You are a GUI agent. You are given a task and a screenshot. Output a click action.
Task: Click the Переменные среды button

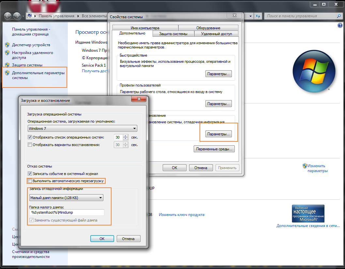(214, 149)
